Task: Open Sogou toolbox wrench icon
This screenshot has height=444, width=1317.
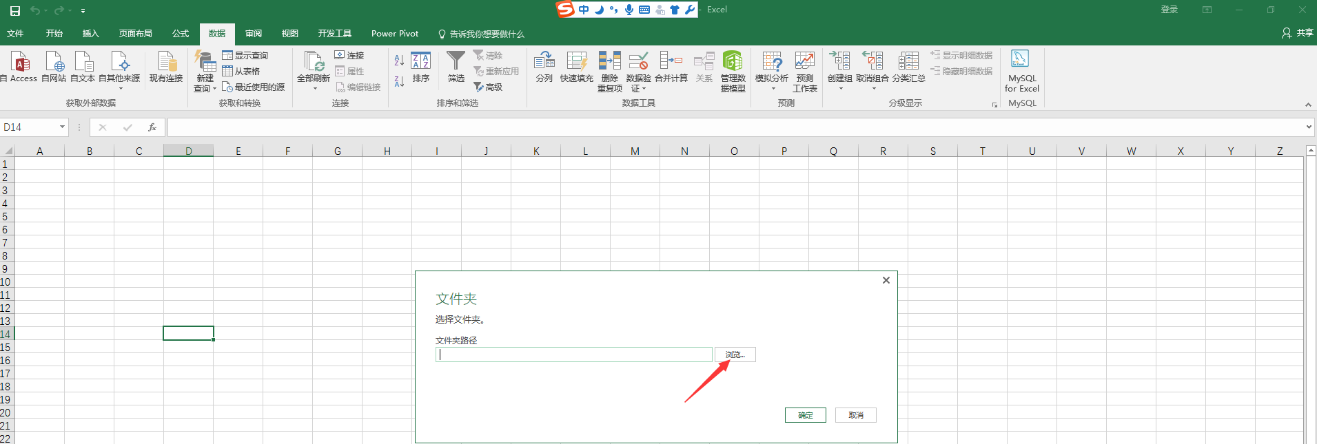Action: 689,10
